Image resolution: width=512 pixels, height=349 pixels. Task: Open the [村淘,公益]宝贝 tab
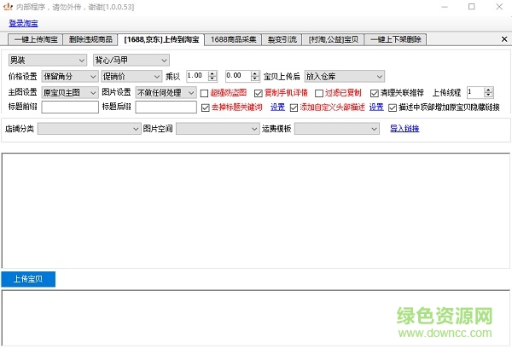click(333, 39)
